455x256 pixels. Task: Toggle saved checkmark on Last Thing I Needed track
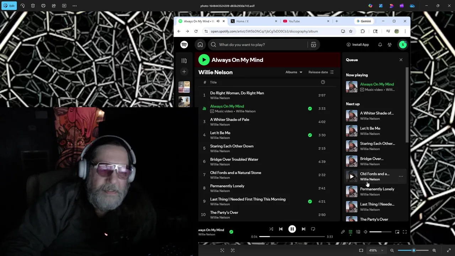coord(310,202)
